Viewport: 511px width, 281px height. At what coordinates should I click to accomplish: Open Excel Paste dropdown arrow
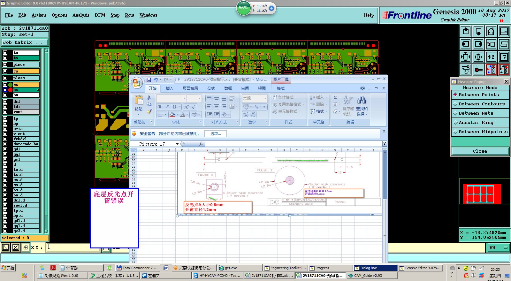[139, 114]
